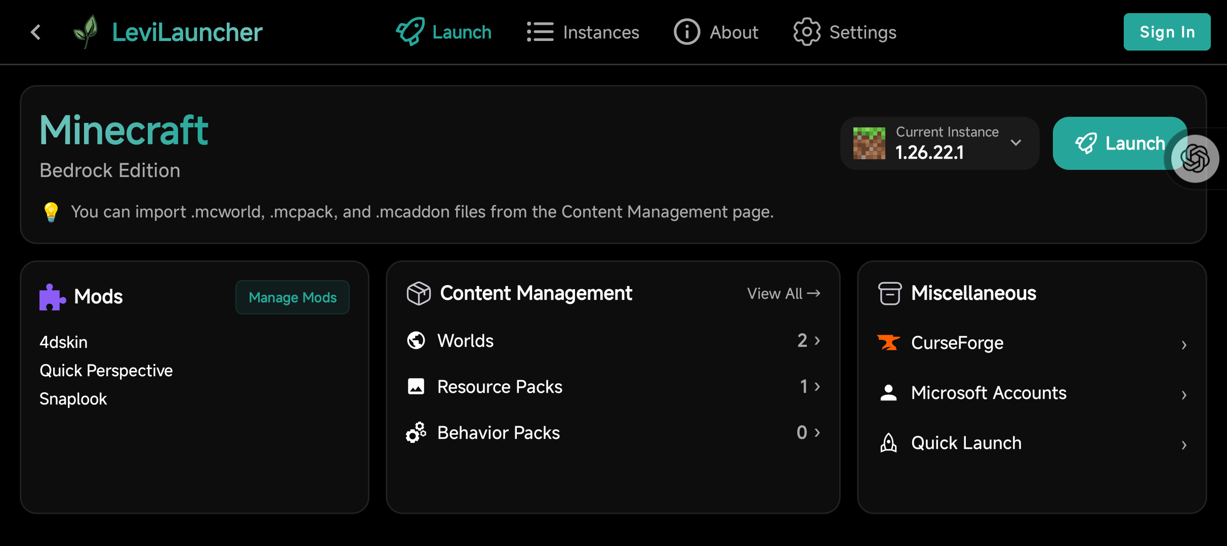This screenshot has height=546, width=1227.
Task: Click the import tip about .mcworld files
Action: [422, 212]
